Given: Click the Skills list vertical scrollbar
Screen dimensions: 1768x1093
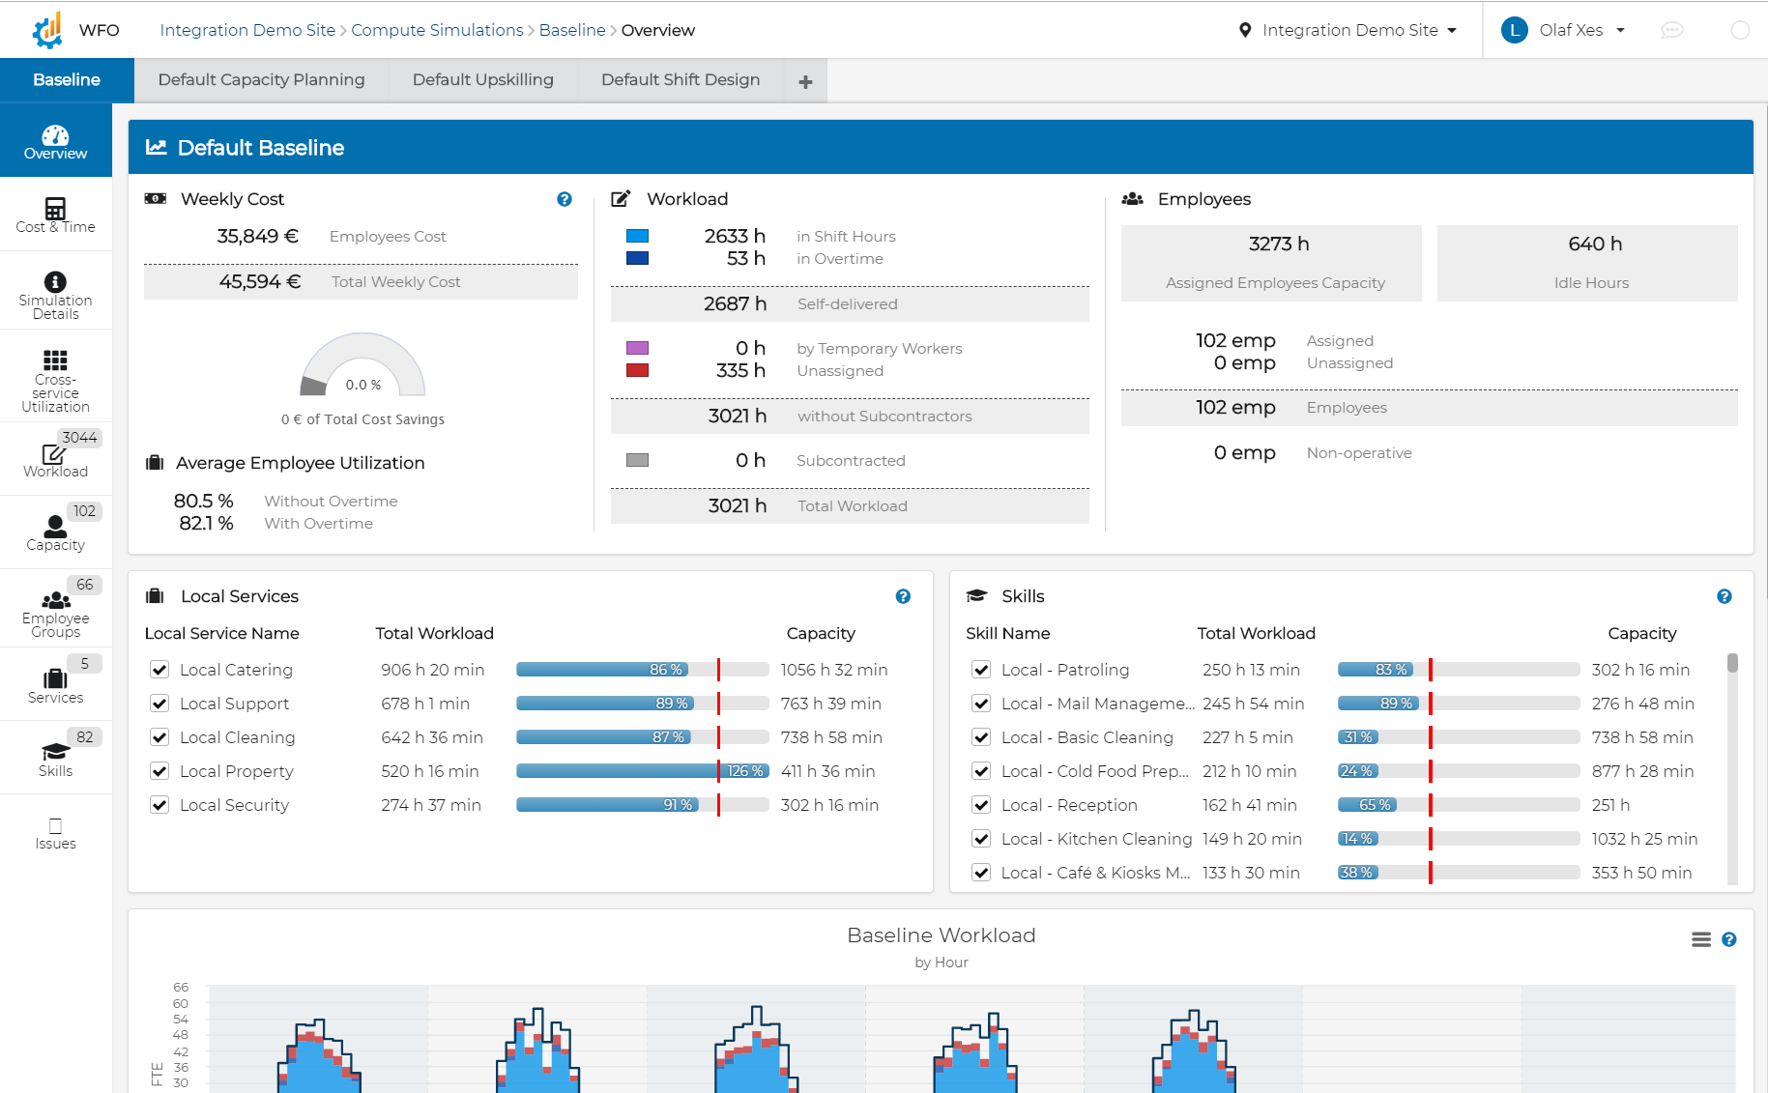Looking at the screenshot, I should click(1732, 664).
